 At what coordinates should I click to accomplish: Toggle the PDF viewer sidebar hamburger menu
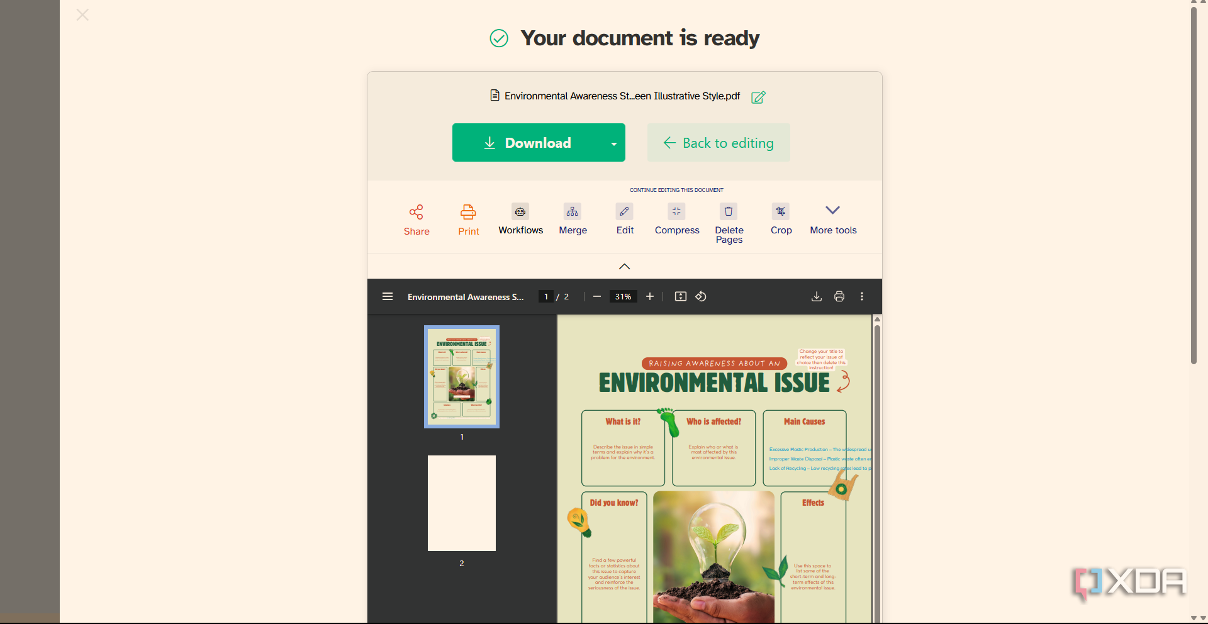388,296
